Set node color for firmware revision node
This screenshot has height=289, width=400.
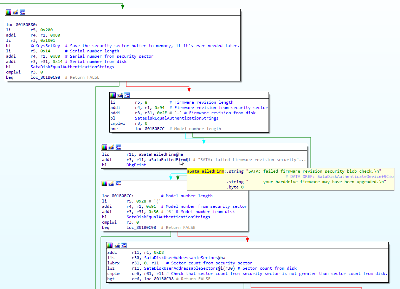(113, 95)
